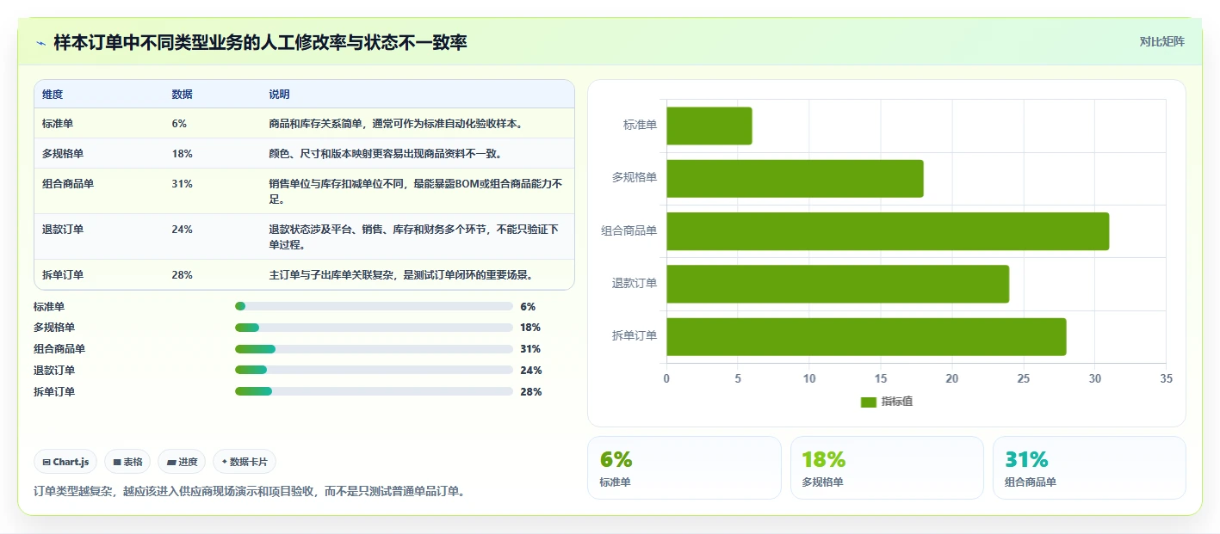Click the footnote starting 订单类型越复杂
This screenshot has height=534, width=1220.
[250, 492]
